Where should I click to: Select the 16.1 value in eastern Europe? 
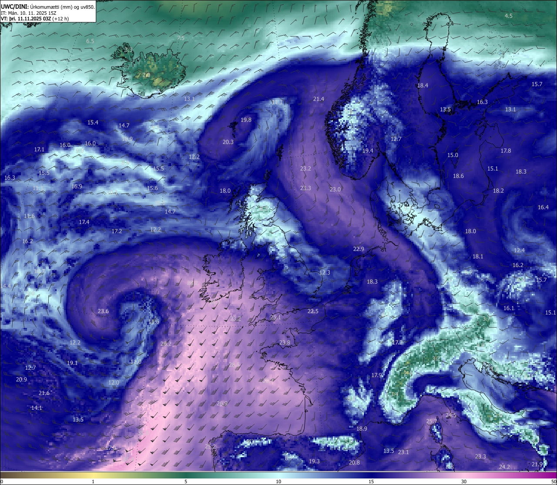(509, 308)
